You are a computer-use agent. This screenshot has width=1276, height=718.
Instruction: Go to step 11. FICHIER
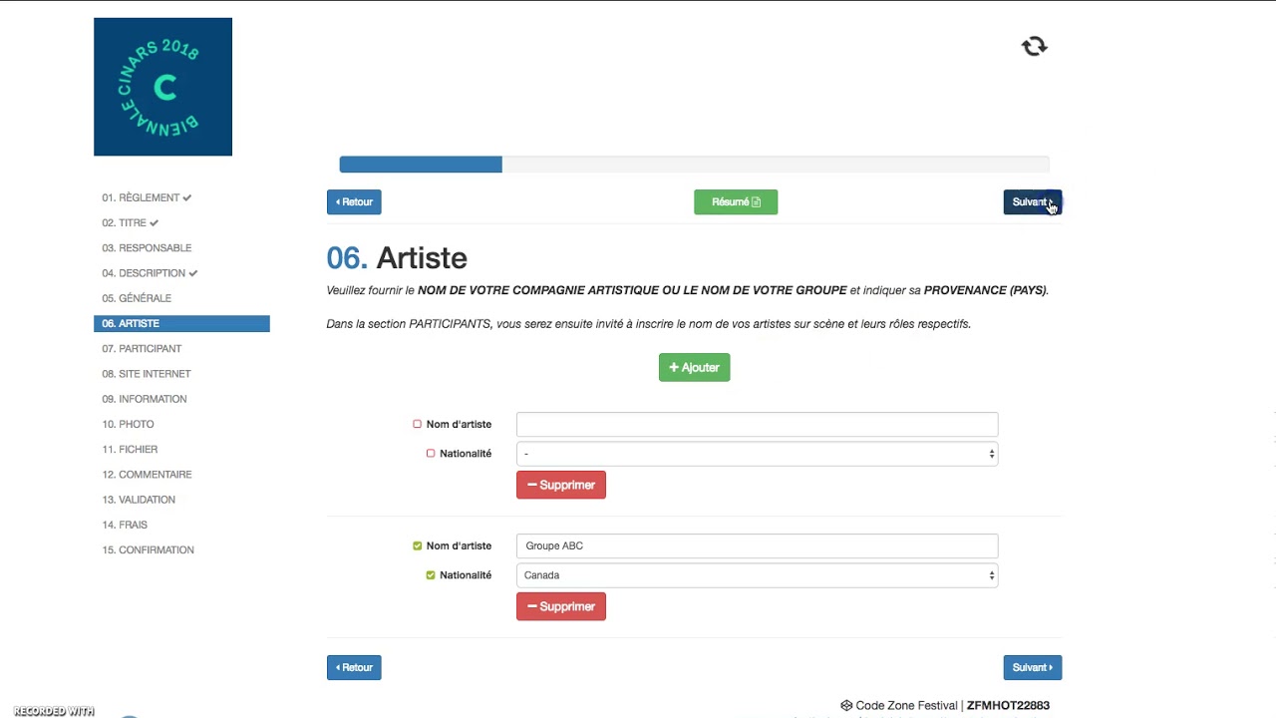(x=130, y=449)
